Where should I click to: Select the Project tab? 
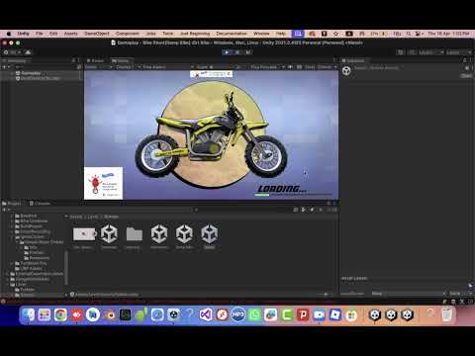pyautogui.click(x=12, y=204)
